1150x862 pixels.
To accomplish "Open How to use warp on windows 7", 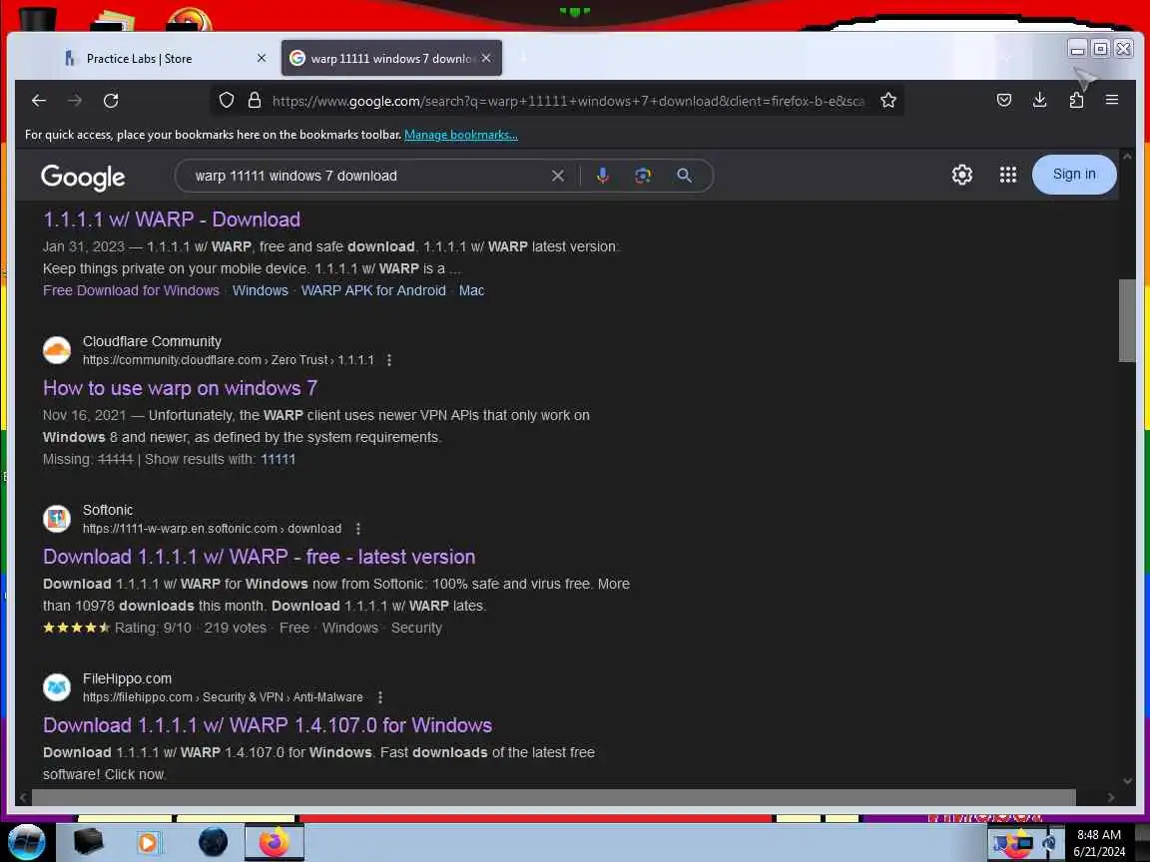I will click(180, 388).
